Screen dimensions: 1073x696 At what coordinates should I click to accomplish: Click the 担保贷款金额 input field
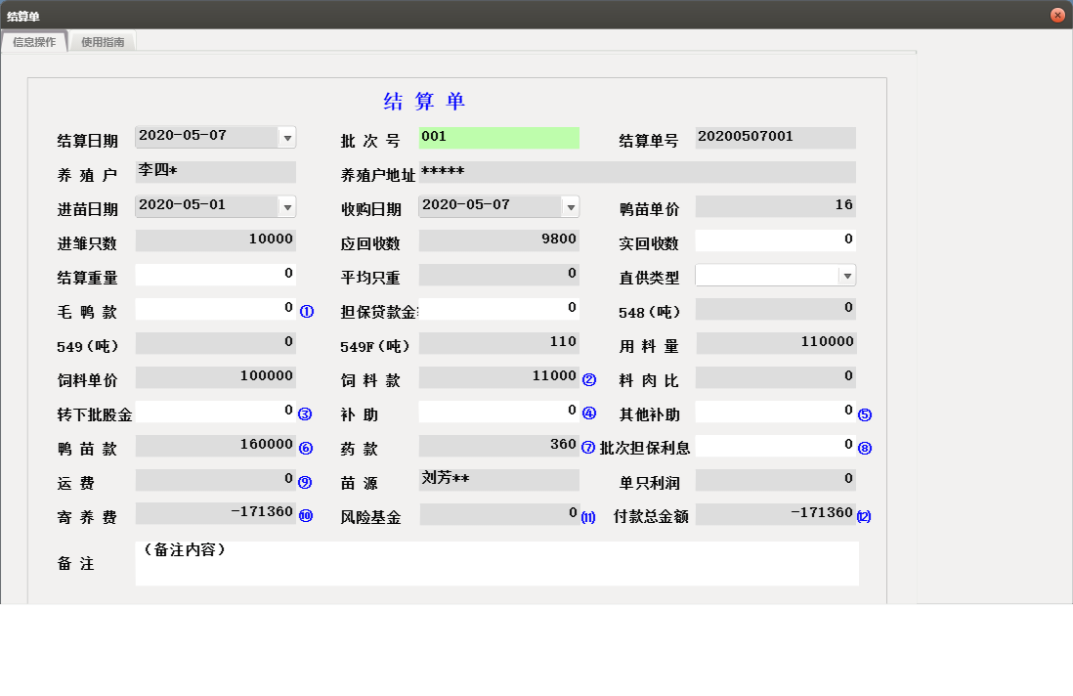point(500,309)
